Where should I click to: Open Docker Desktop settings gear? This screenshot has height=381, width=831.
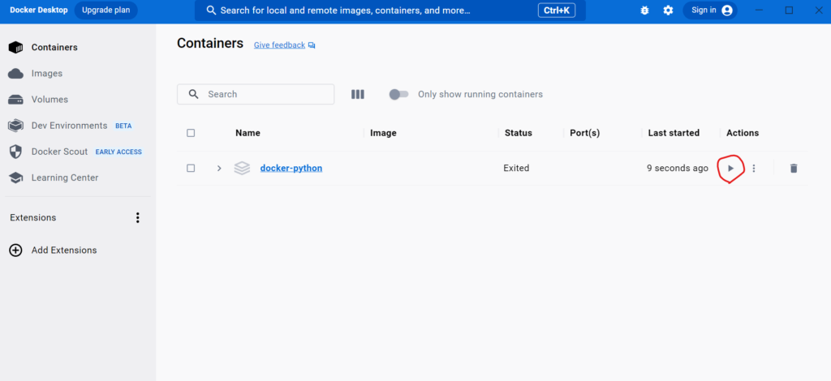point(669,10)
